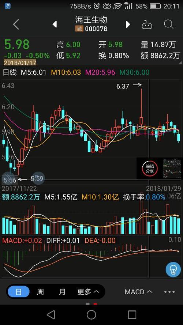Open the search magnifier icon
Image resolution: width=183 pixels, height=325 pixels.
[168, 24]
